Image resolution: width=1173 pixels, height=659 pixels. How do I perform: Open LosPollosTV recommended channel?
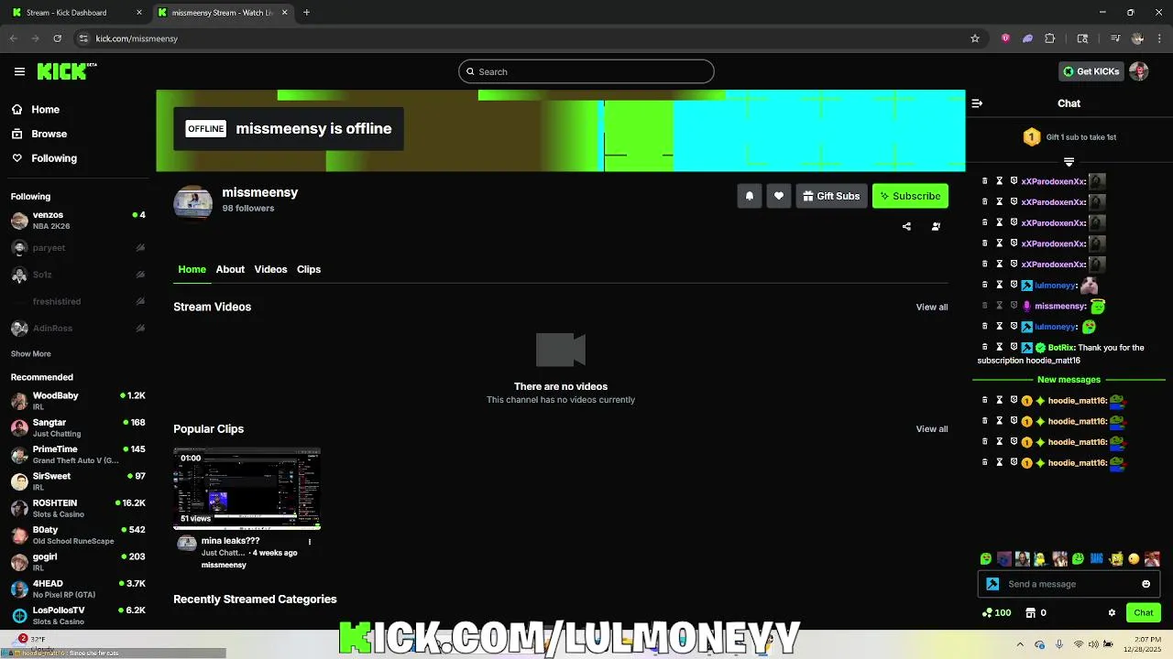coord(78,615)
